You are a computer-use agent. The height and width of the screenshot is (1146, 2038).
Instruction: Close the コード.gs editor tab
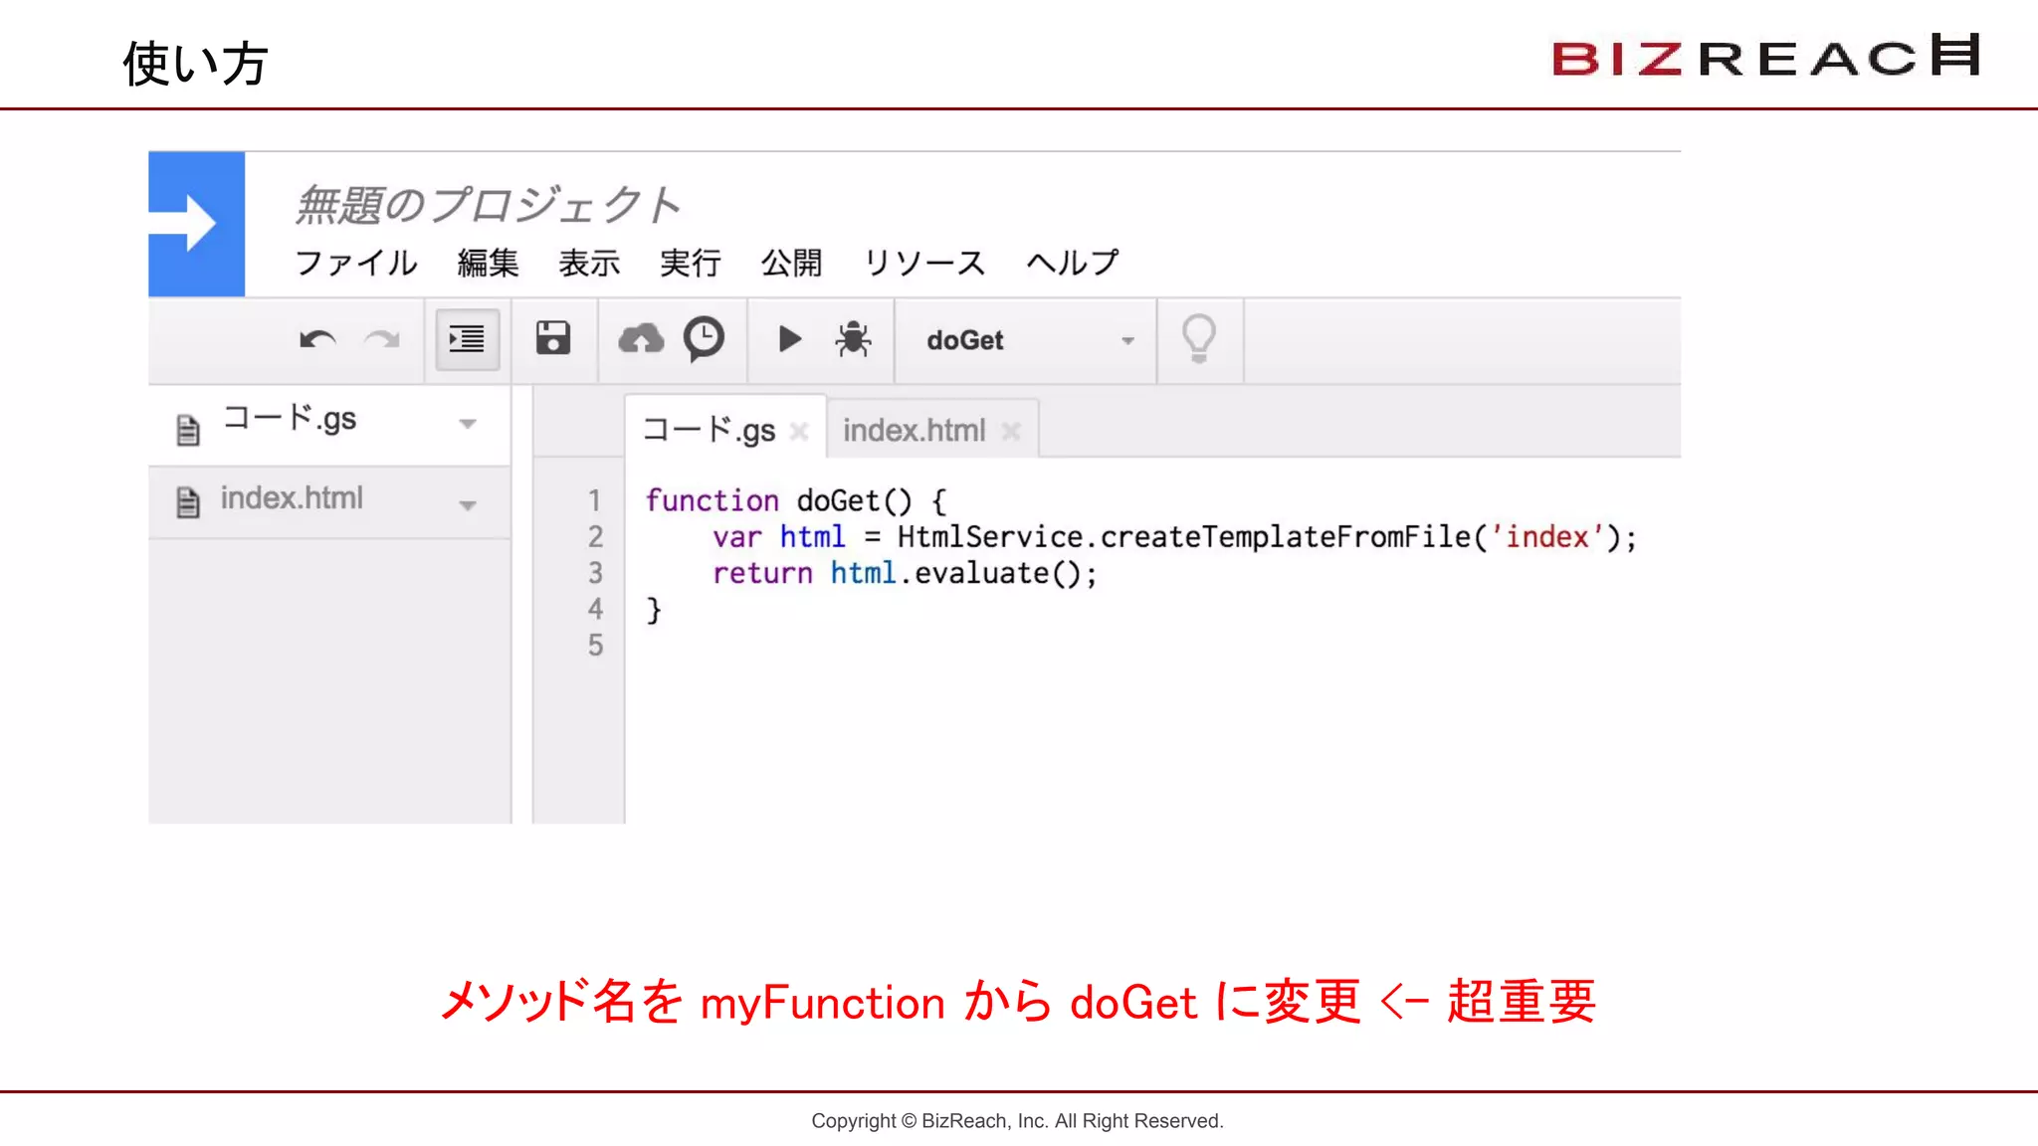click(798, 431)
